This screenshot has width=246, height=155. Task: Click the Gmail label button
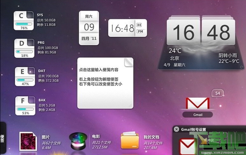pos(198,115)
